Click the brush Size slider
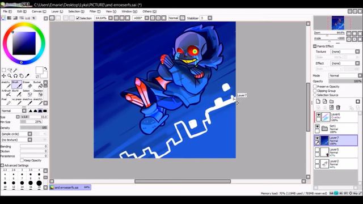The height and width of the screenshot is (204, 363). (x=34, y=117)
